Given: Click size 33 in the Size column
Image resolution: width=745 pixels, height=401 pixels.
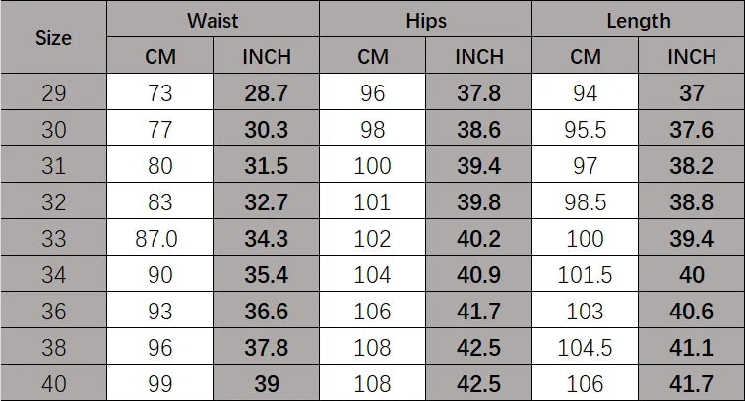Looking at the screenshot, I should point(54,239).
